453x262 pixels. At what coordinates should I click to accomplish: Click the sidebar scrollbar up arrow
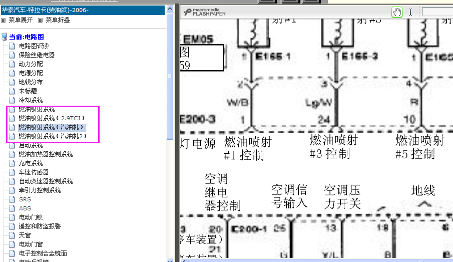(x=170, y=9)
